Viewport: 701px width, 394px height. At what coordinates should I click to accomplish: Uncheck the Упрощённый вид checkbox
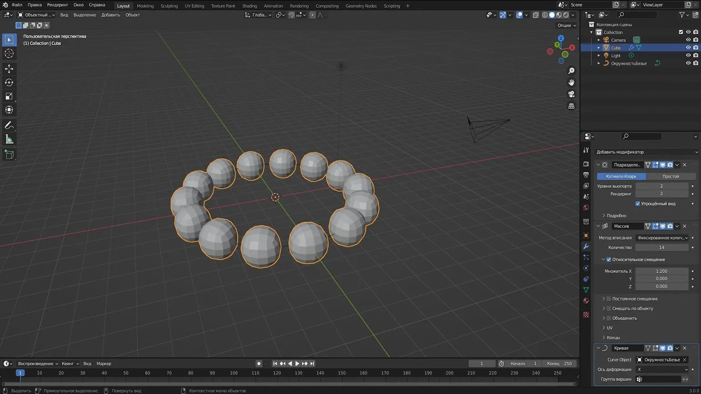point(638,203)
